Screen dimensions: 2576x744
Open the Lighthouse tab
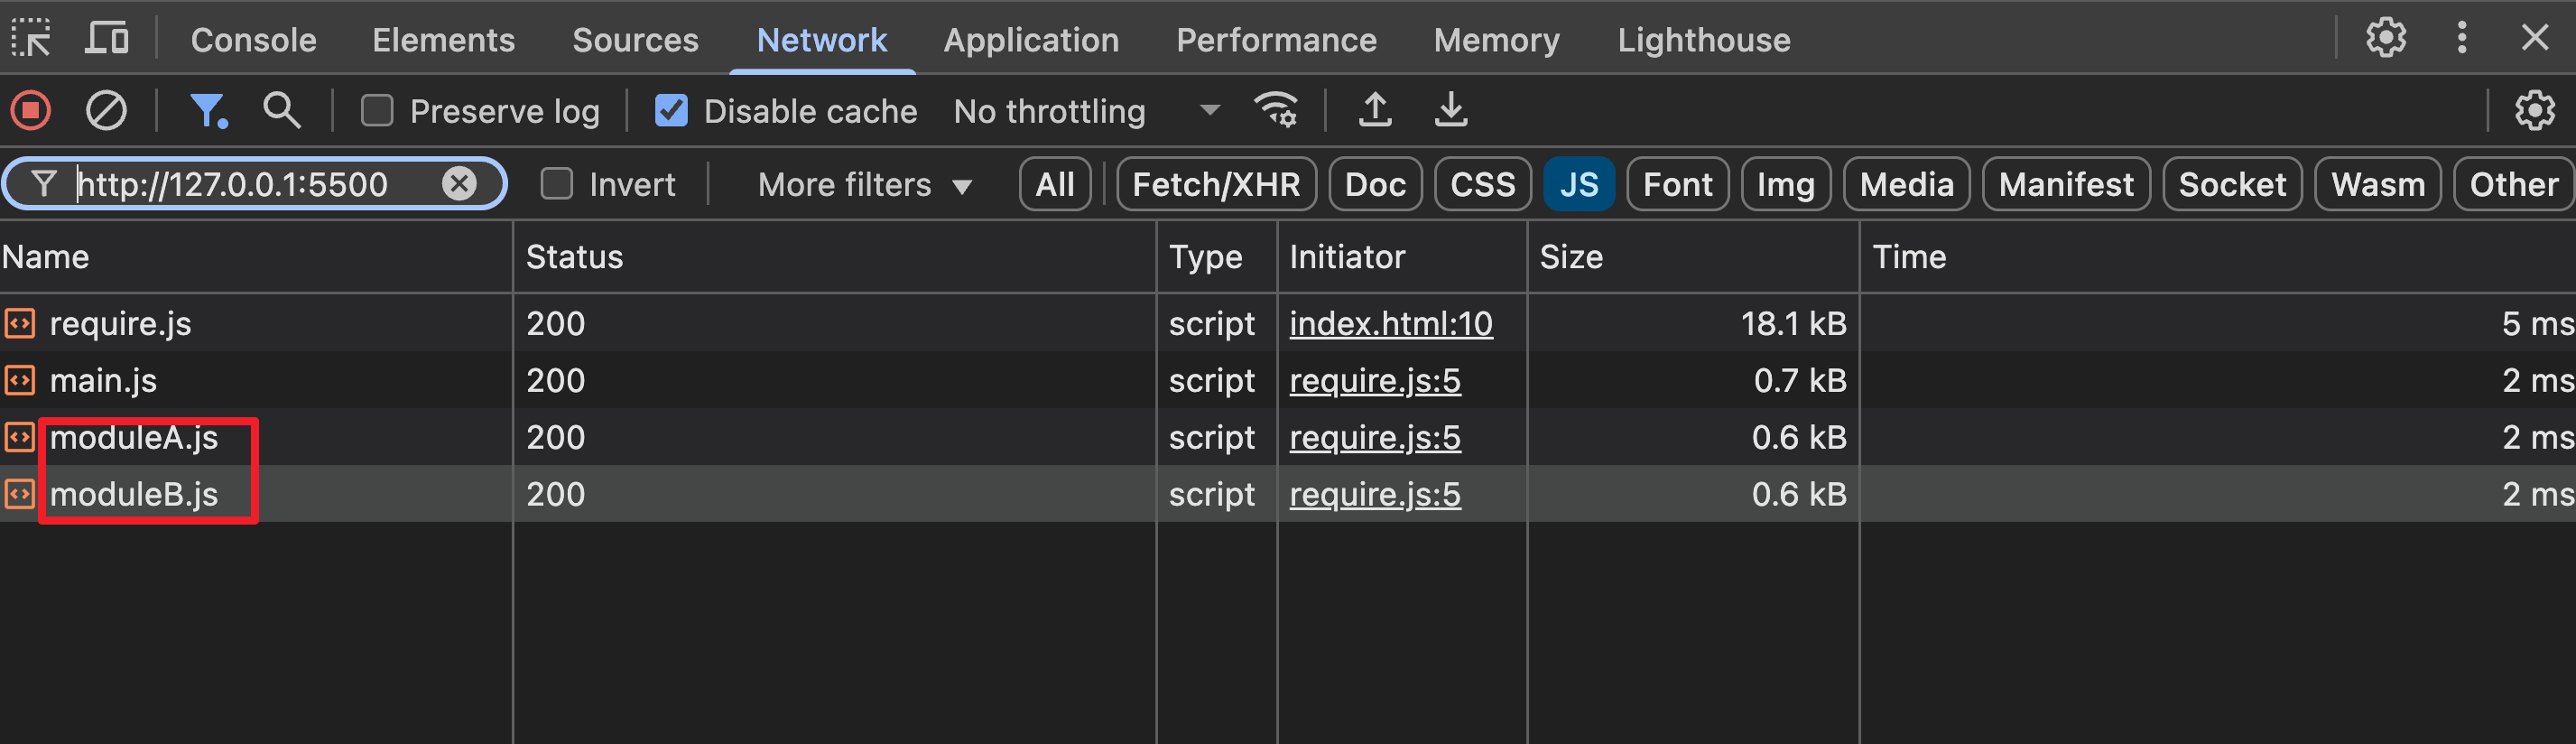point(1703,40)
